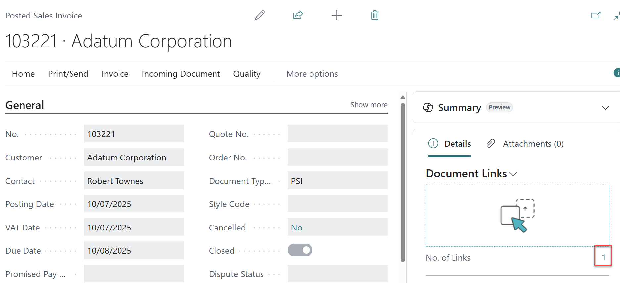The image size is (620, 283).
Task: Click the Style Code field
Action: point(338,203)
